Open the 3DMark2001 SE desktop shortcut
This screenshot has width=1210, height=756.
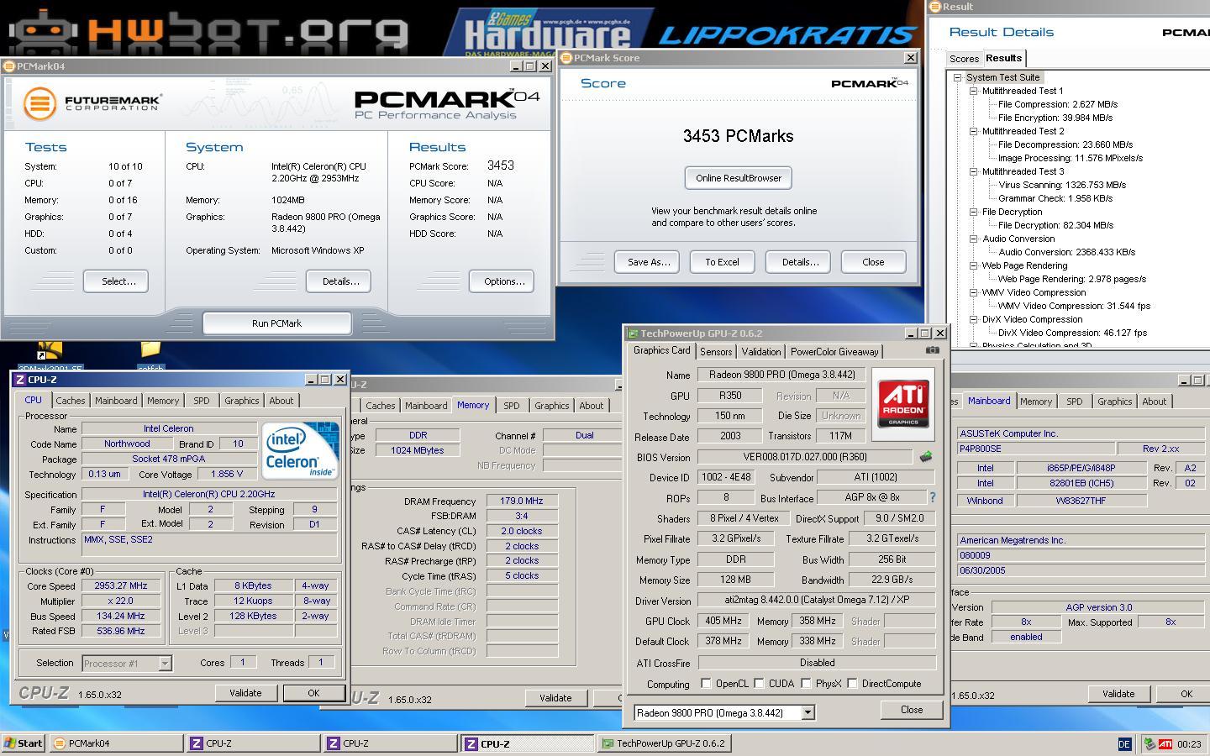tap(50, 354)
